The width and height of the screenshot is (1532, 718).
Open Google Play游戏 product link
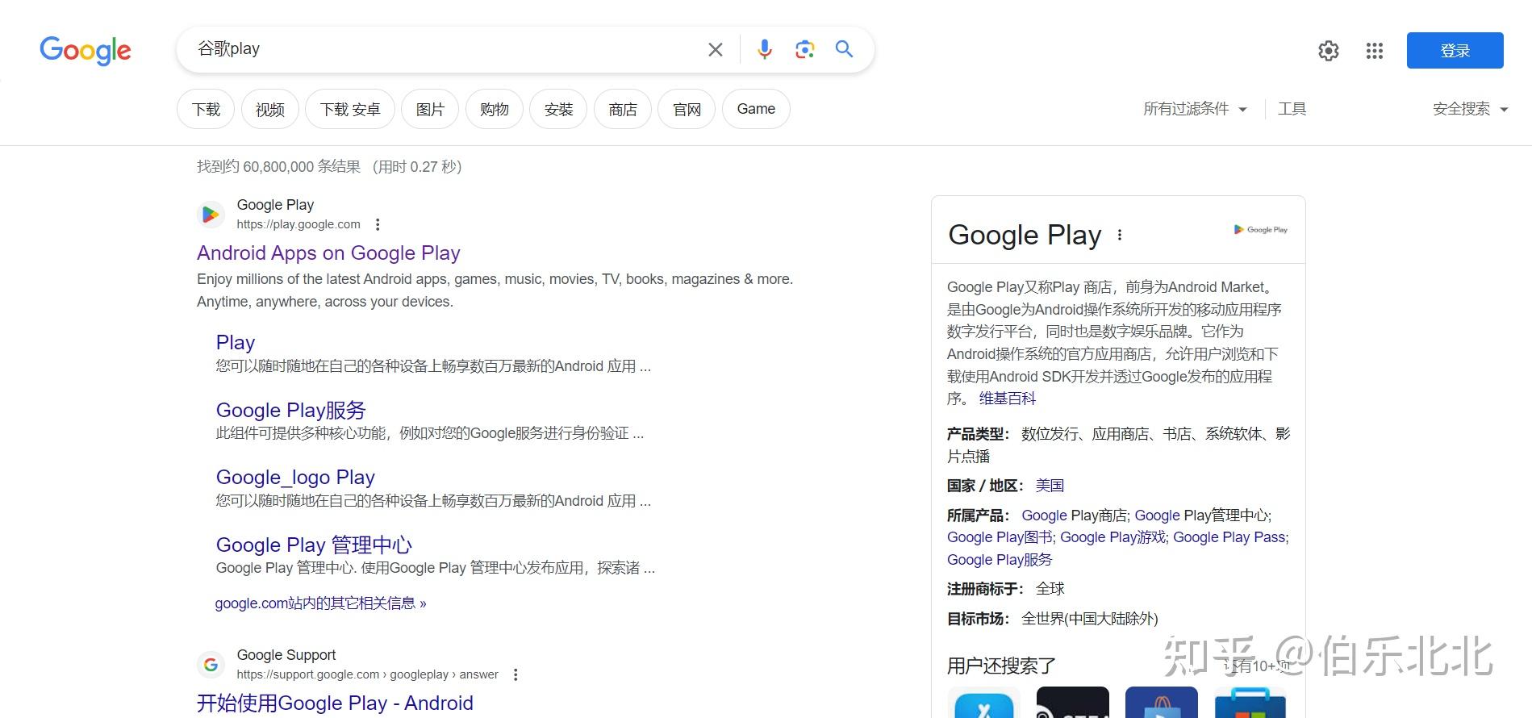pyautogui.click(x=1112, y=537)
